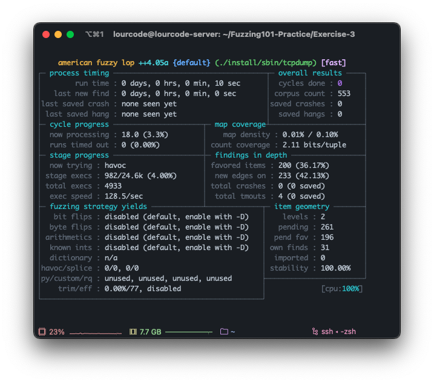Screen dimensions: 434x383
Task: Click the ⌥⌘1 session shortcut indicator
Action: coord(94,35)
